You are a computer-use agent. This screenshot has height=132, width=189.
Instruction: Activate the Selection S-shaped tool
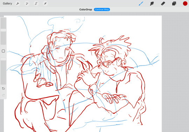coord(36,4)
